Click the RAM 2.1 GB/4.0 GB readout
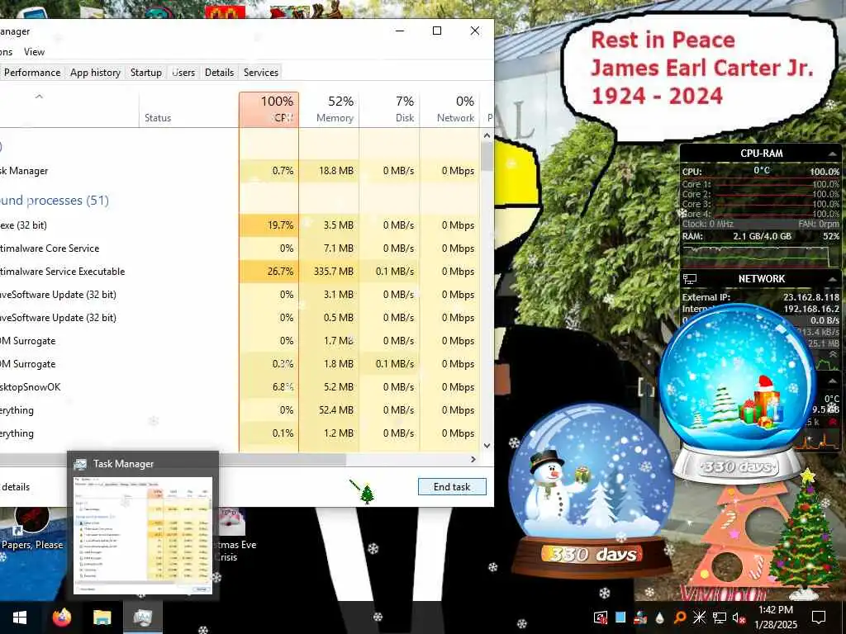Viewport: 846px width, 634px height. pyautogui.click(x=762, y=236)
